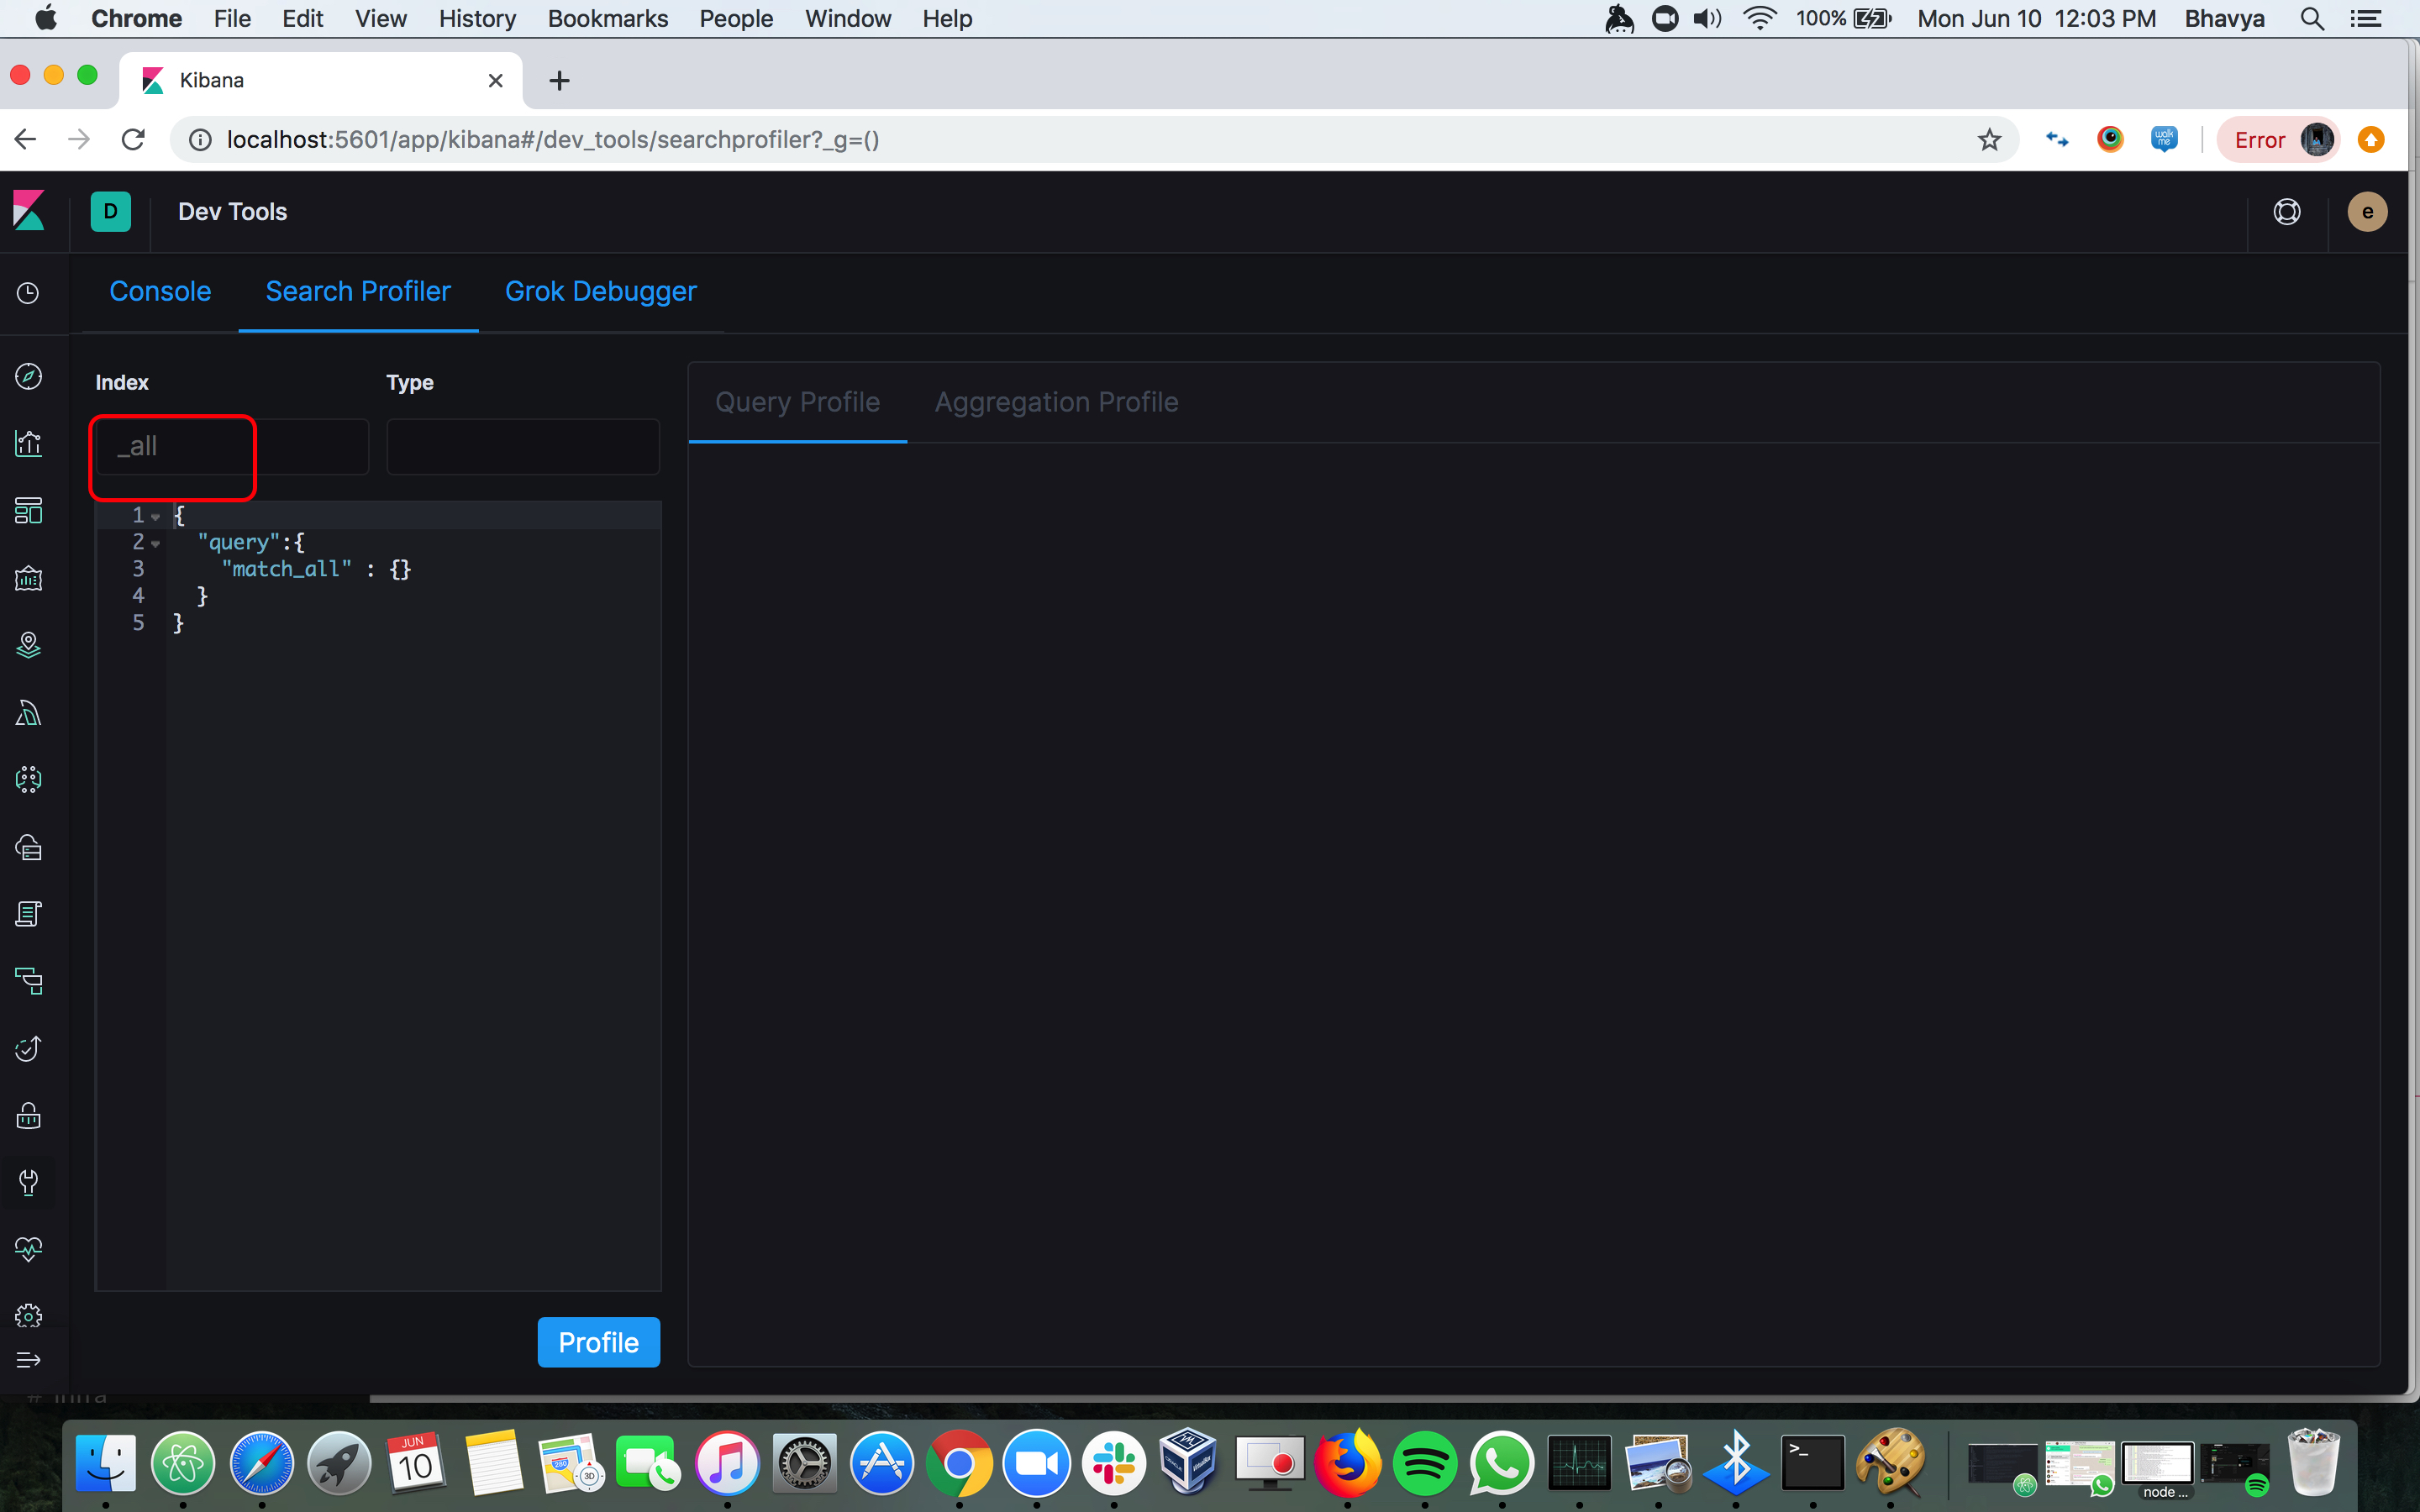Open the Dashboard icon in sidebar
The height and width of the screenshot is (1512, 2420).
coord(29,511)
